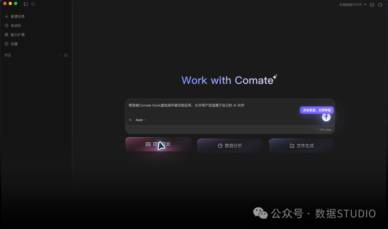388x229 pixels.
Task: Open 自动化 in the sidebar
Action: 16,26
